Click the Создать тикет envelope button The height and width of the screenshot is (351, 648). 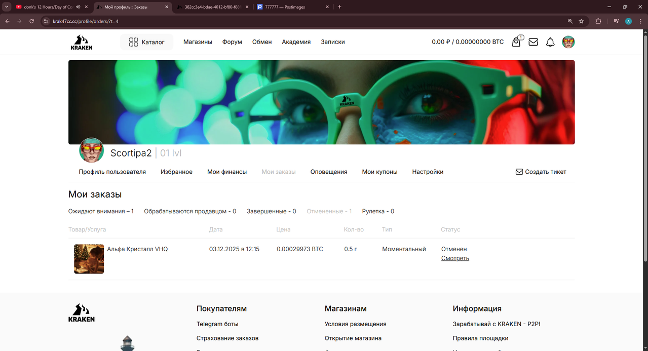541,172
